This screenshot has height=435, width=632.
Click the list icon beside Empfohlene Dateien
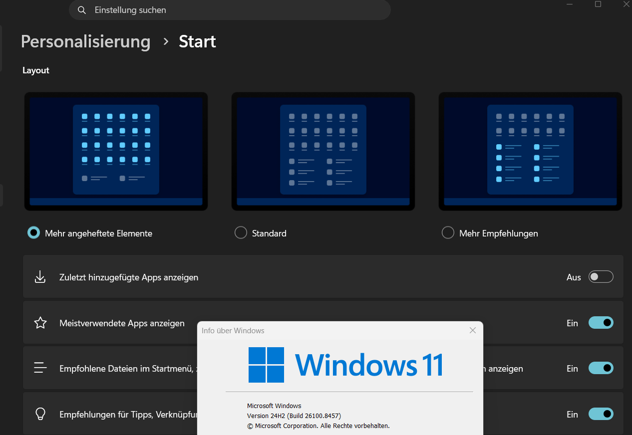tap(40, 368)
